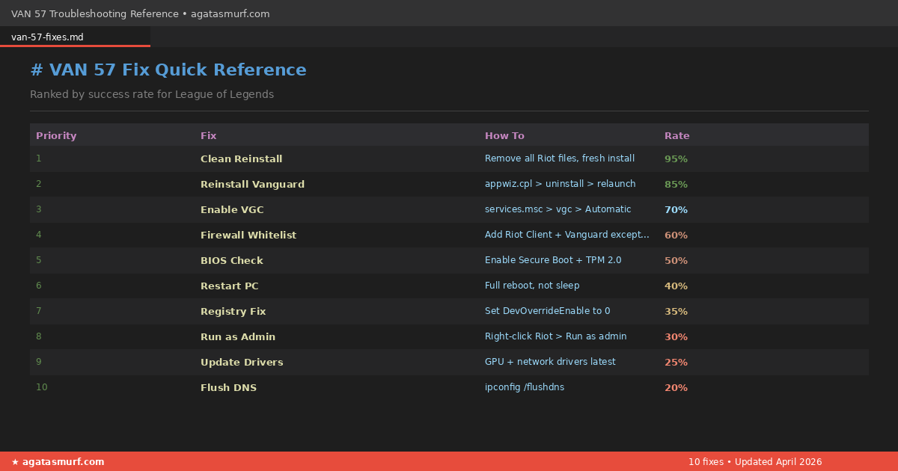Viewport: 898px width, 471px height.
Task: Click the 30% success rate
Action: (x=676, y=337)
